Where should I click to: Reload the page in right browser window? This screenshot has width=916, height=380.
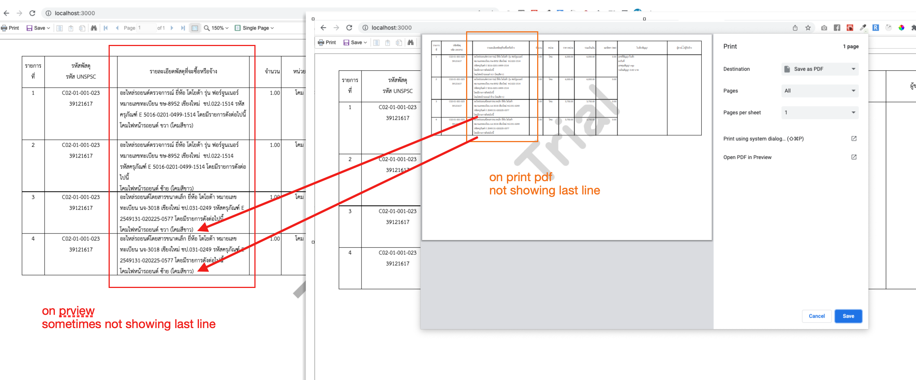point(349,28)
